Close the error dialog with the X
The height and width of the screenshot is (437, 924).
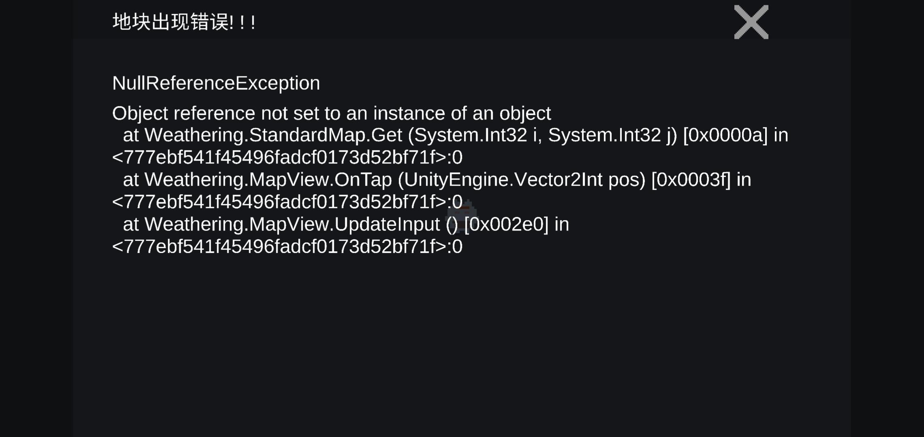click(x=751, y=22)
